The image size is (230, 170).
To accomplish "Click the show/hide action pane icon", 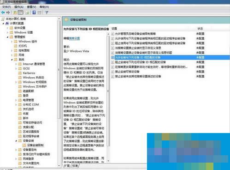I will (39, 12).
